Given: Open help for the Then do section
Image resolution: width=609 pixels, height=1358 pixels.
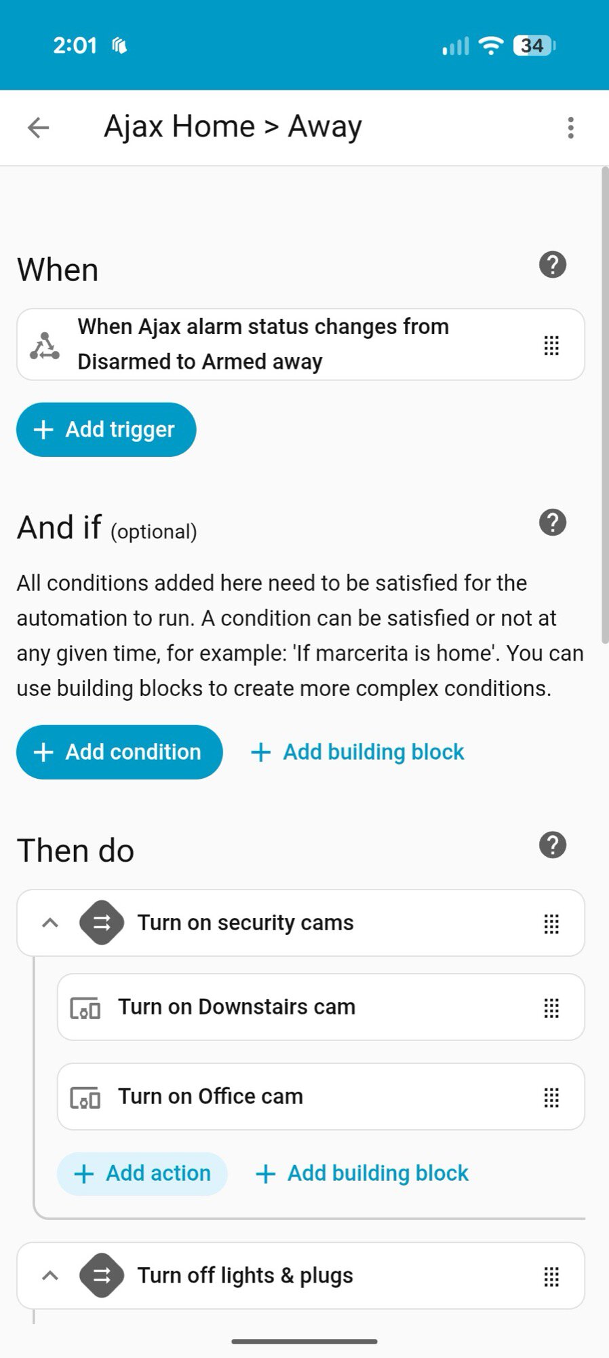Looking at the screenshot, I should click(552, 845).
